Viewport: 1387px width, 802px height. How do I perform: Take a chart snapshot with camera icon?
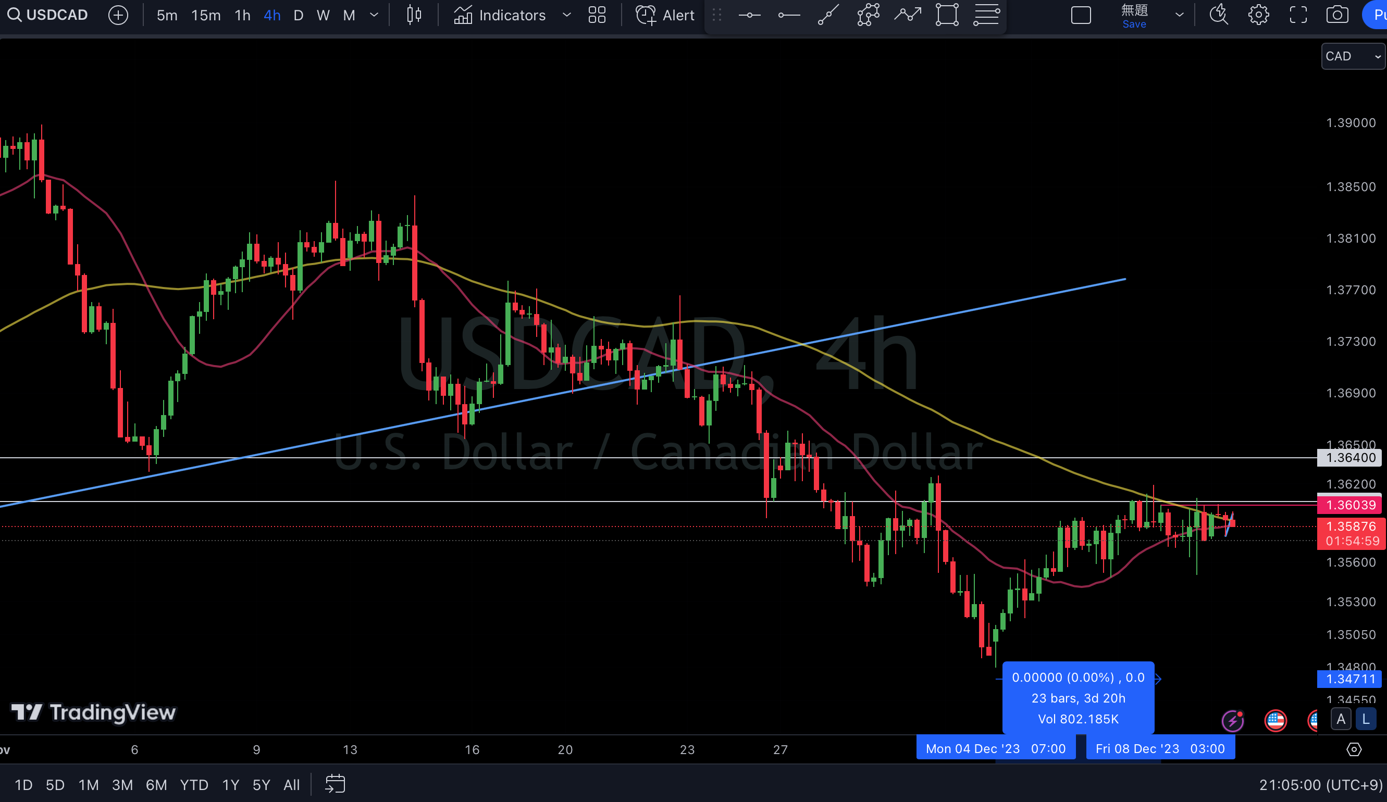pyautogui.click(x=1337, y=15)
